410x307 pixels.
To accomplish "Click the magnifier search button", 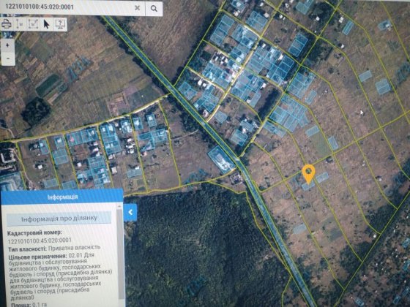I will pyautogui.click(x=154, y=9).
